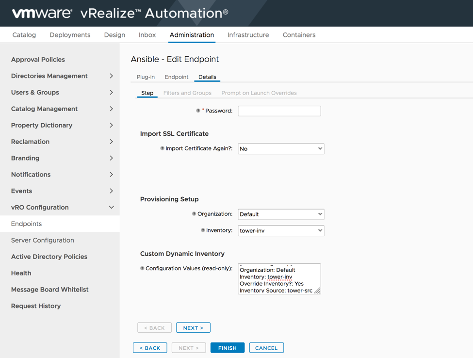Expand the Catalog Management menu

coord(111,109)
